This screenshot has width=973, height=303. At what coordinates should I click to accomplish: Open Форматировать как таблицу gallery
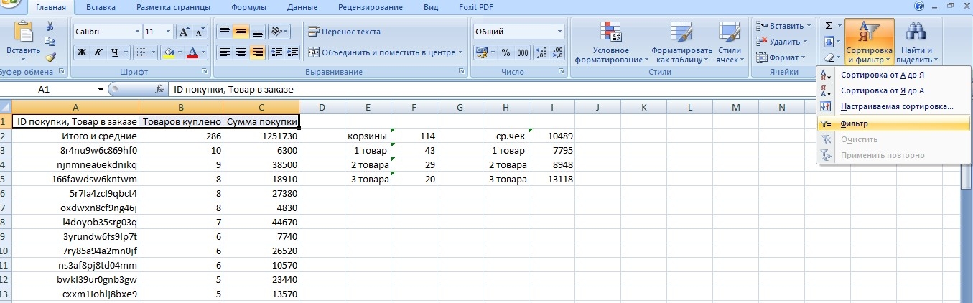(681, 42)
